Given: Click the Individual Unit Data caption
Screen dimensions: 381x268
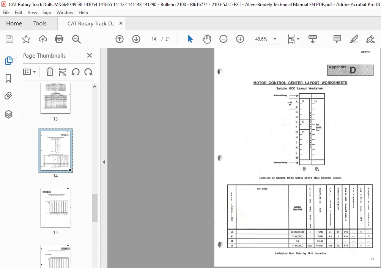Looking at the screenshot, I should tap(300, 254).
